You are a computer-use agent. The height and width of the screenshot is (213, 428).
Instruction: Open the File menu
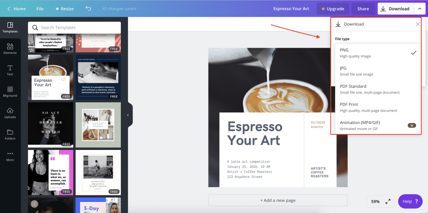click(40, 9)
